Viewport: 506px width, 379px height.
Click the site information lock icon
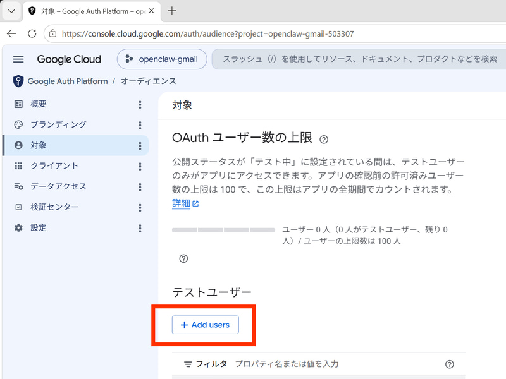(52, 33)
